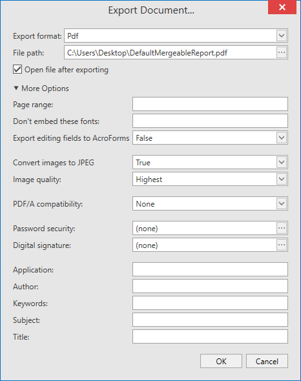The image size is (301, 381).
Task: Click the Subject input field
Action: pyautogui.click(x=210, y=320)
